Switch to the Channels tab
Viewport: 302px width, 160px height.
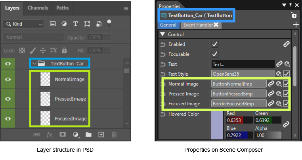tap(38, 8)
